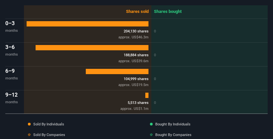Click the bought 0 value in 3–6 months row
Viewport: 273px width, 139px height.
pos(155,55)
